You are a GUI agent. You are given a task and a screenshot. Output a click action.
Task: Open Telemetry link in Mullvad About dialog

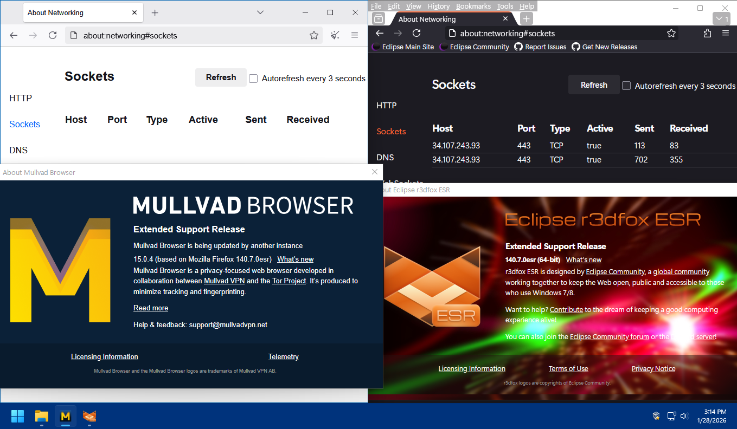pyautogui.click(x=283, y=356)
